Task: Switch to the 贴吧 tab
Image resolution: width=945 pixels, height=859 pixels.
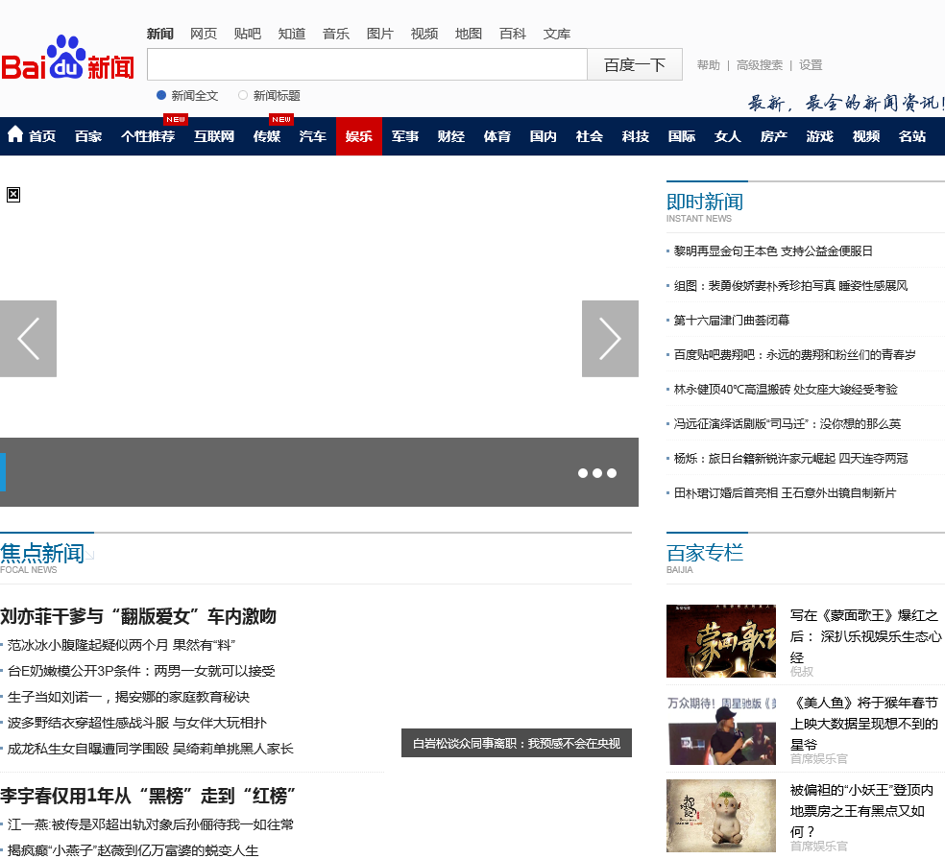Action: [x=248, y=34]
